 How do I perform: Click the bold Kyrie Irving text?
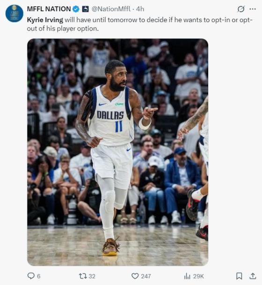(45, 20)
